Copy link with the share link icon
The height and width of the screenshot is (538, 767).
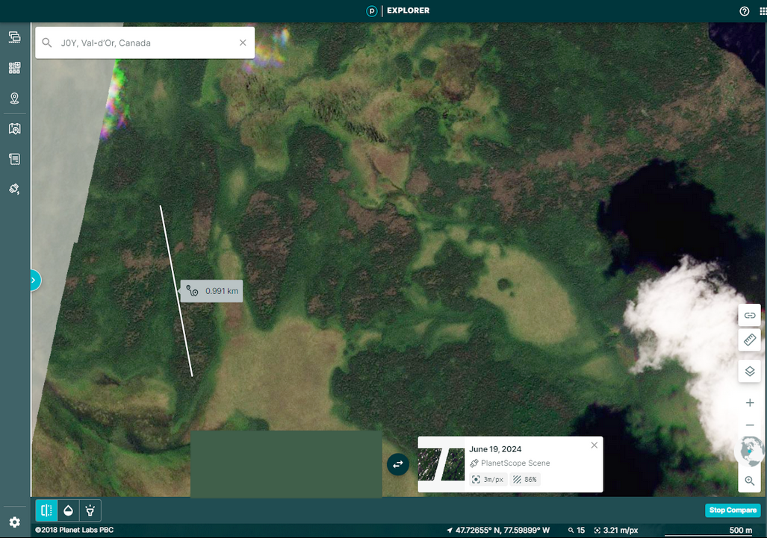pyautogui.click(x=749, y=315)
